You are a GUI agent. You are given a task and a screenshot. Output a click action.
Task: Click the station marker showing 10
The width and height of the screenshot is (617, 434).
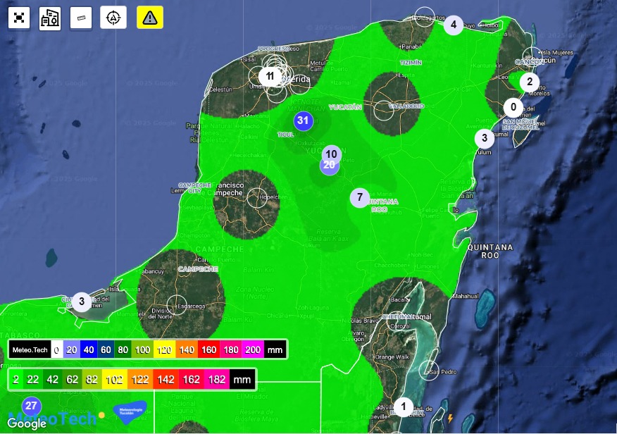click(x=331, y=154)
